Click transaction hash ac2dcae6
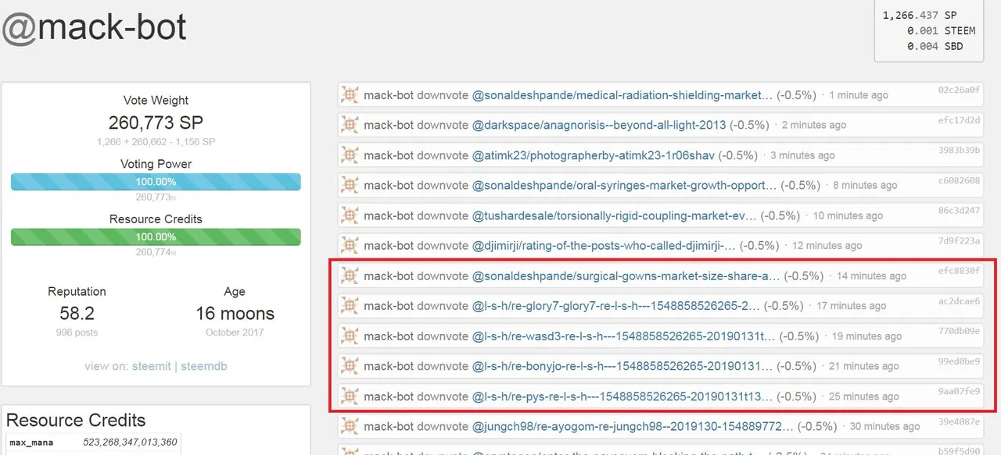 959,301
